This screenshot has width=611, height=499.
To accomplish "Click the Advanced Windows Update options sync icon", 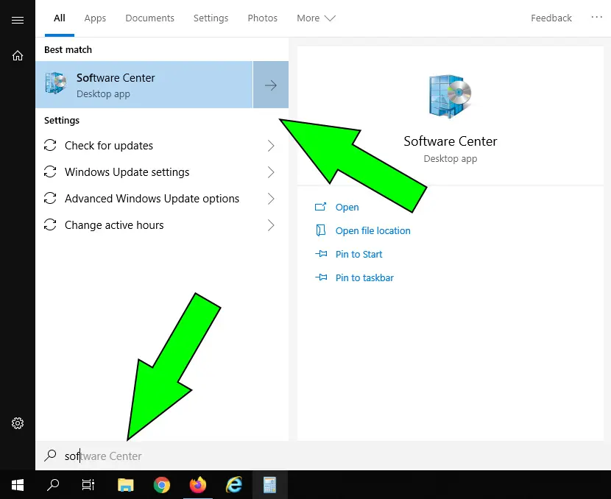I will [x=50, y=198].
